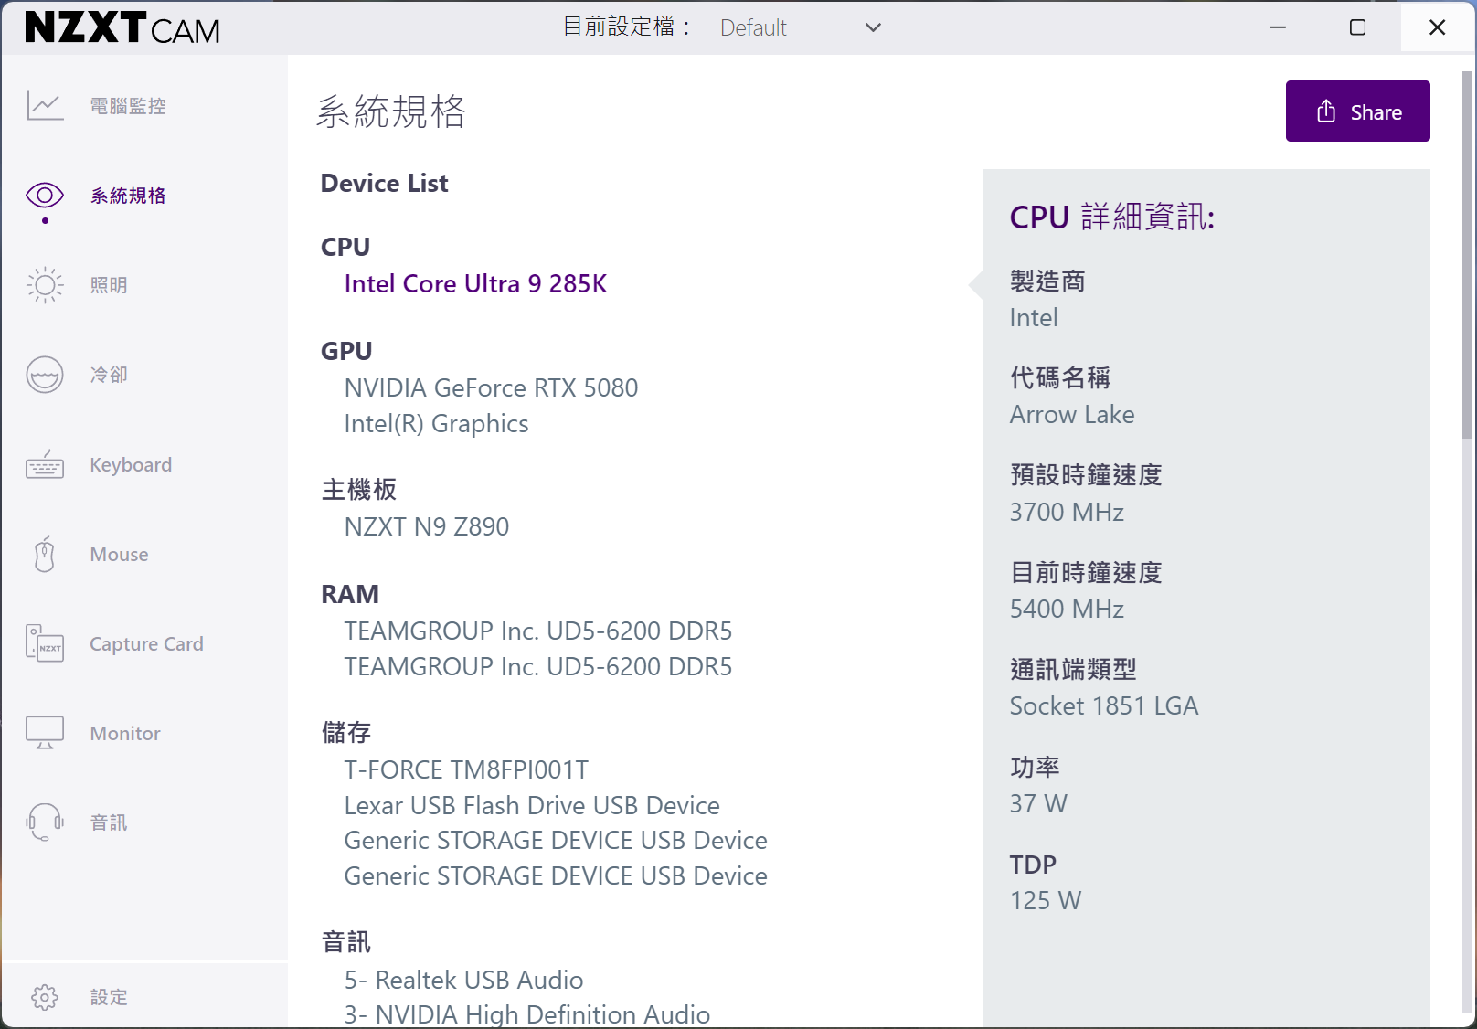Select NVIDIA GeForce RTX 5080 device
The width and height of the screenshot is (1477, 1029).
point(491,387)
